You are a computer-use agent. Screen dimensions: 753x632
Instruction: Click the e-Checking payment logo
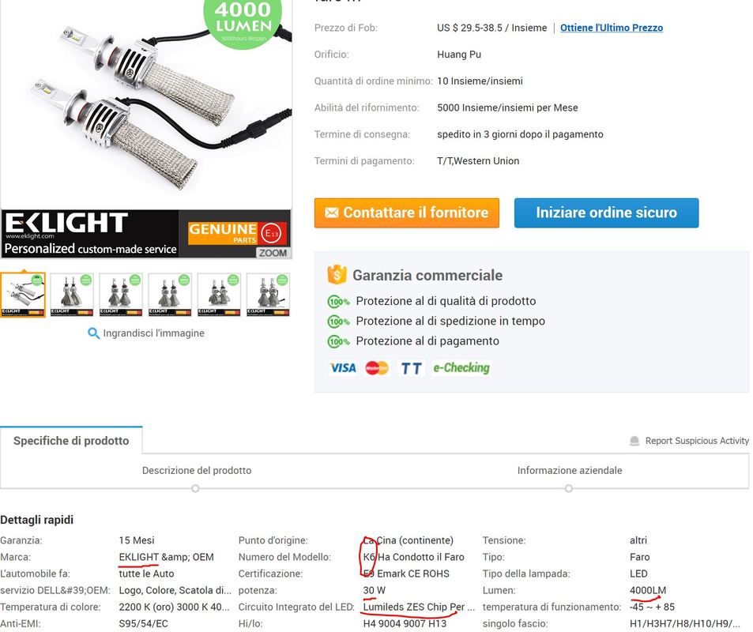coord(461,368)
